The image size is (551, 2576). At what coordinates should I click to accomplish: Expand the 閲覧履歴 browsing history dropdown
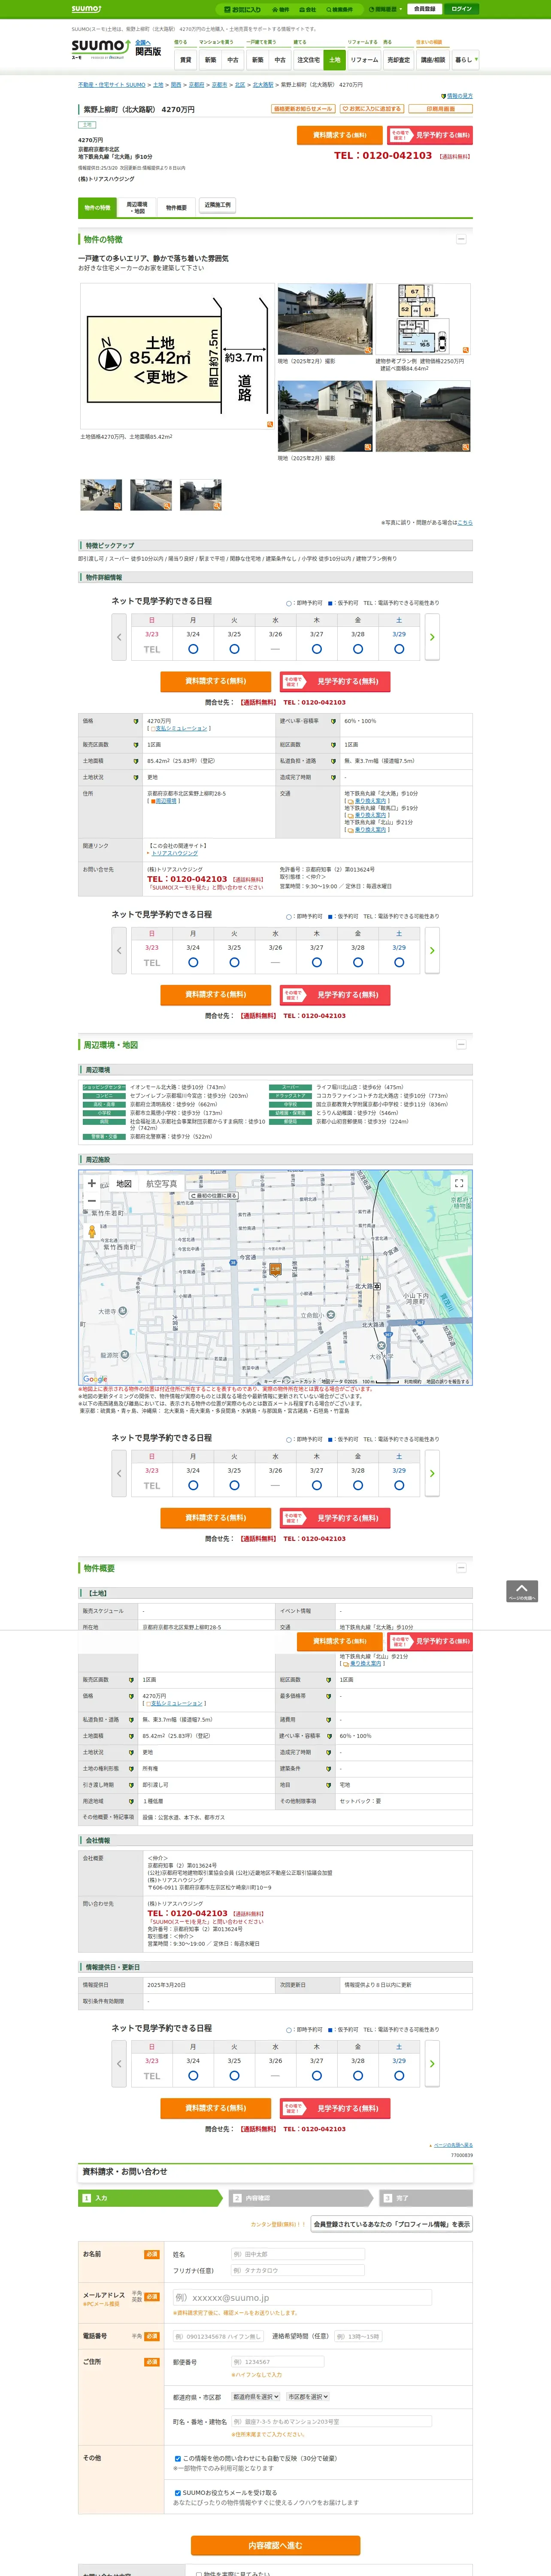point(385,9)
